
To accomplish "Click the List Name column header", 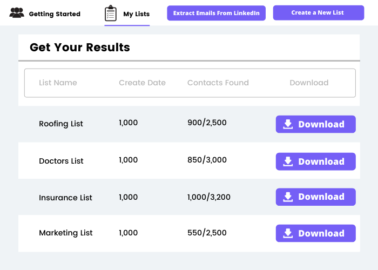I will coord(58,83).
